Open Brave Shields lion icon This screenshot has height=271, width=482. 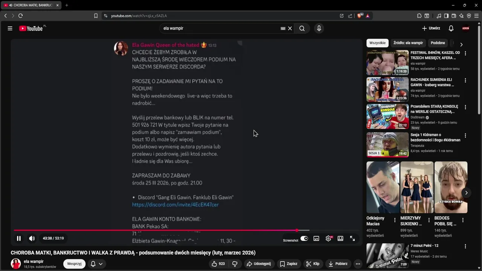pyautogui.click(x=360, y=16)
